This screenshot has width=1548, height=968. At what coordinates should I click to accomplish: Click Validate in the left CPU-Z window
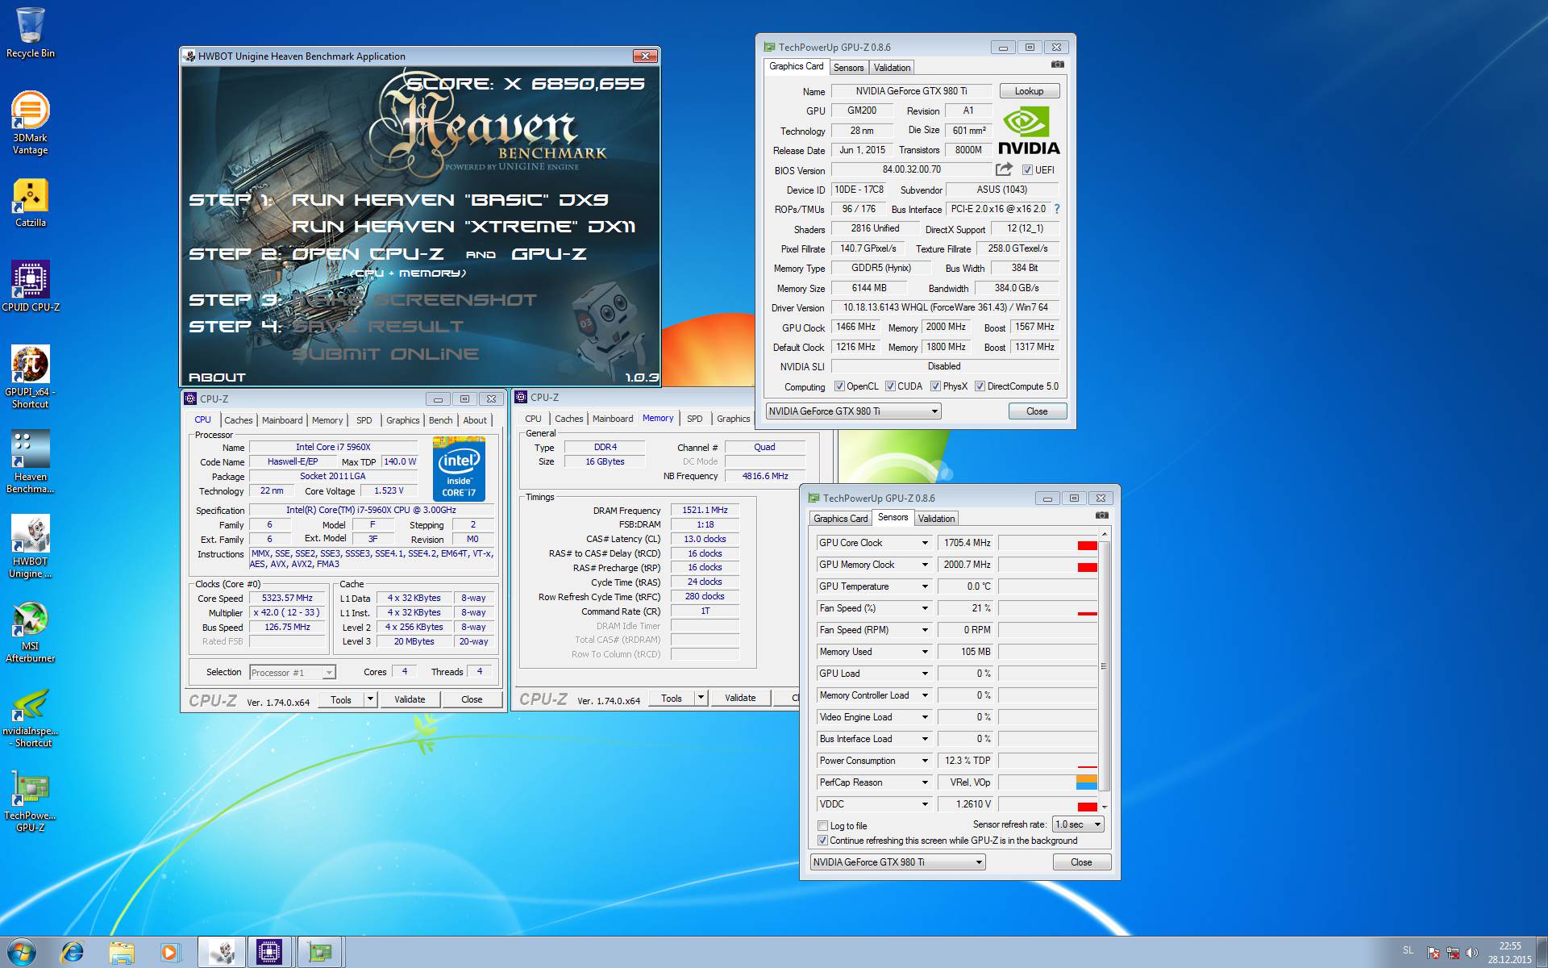pos(410,699)
